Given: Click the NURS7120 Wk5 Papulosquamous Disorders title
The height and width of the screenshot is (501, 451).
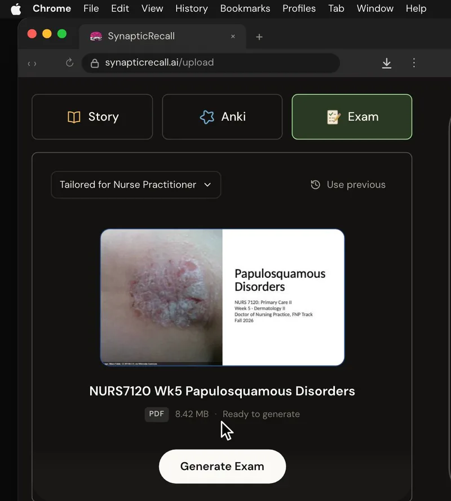Looking at the screenshot, I should (x=222, y=391).
